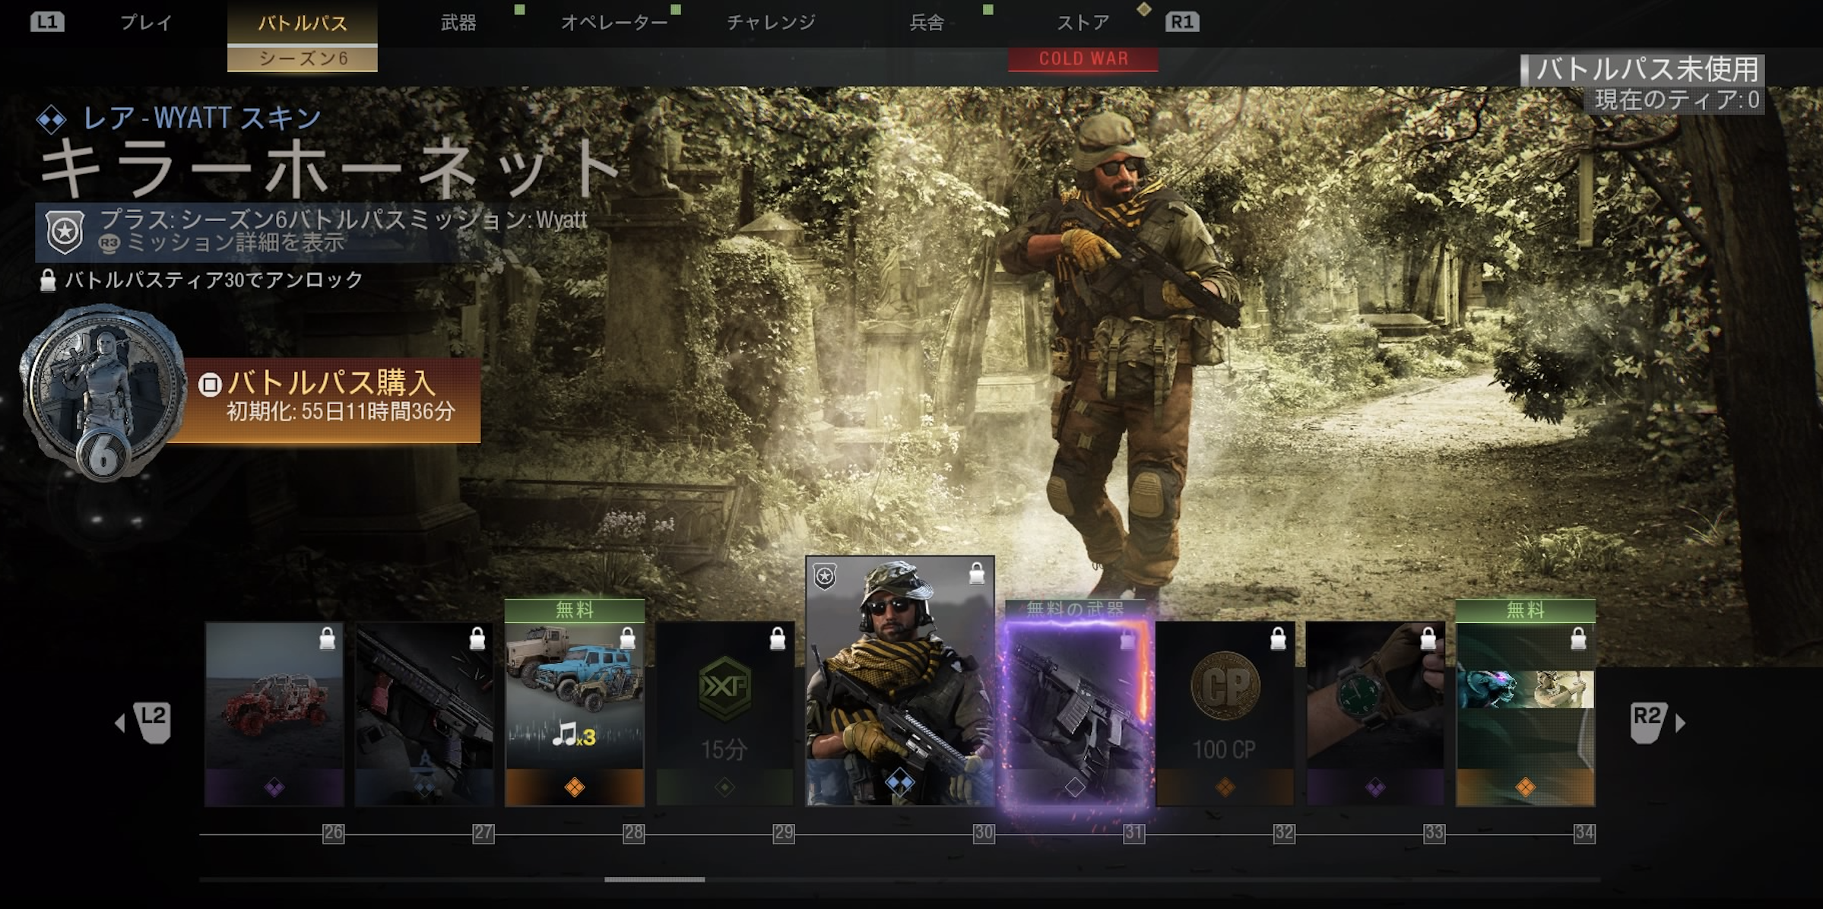Viewport: 1823px width, 909px height.
Task: Jump to tier marker 33
Action: pyautogui.click(x=1434, y=833)
